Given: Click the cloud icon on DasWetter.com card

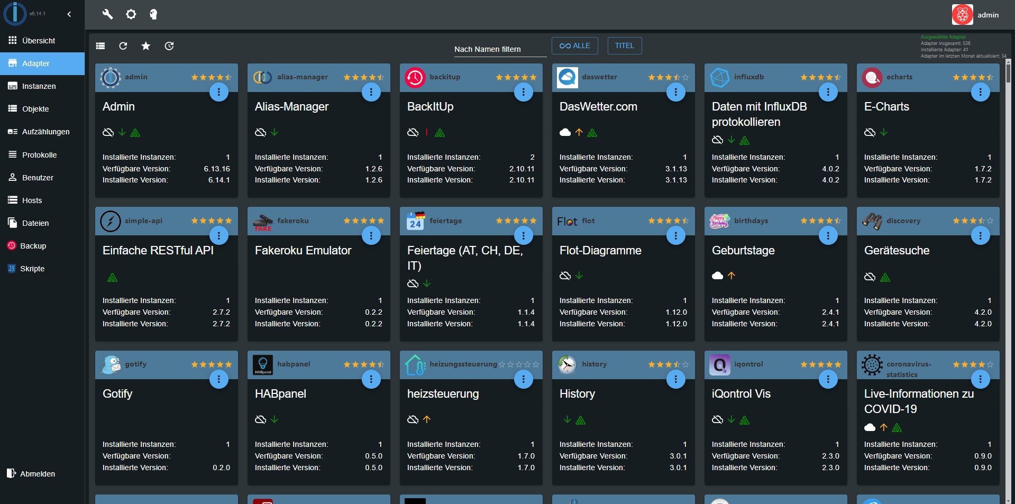Looking at the screenshot, I should click(565, 132).
